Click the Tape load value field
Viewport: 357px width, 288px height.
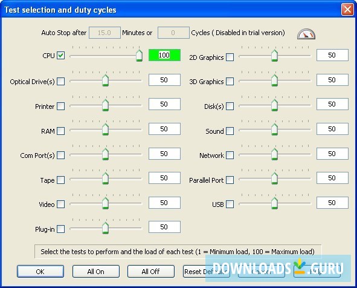coord(164,178)
